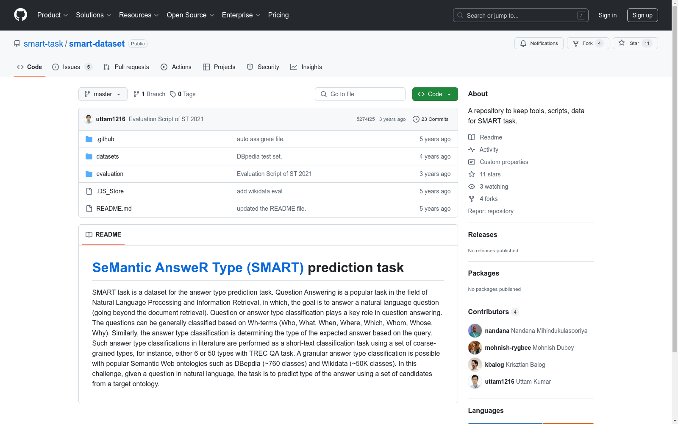Click the star icon beside 11 stars
Screen dimensions: 678x424
pyautogui.click(x=472, y=174)
